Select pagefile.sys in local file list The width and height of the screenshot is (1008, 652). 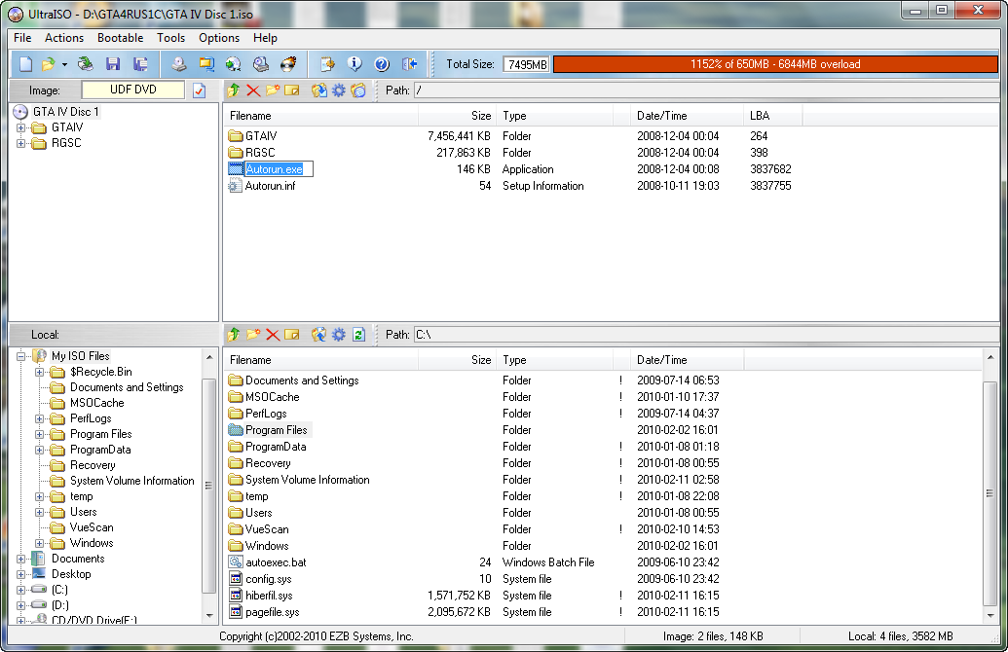point(272,612)
